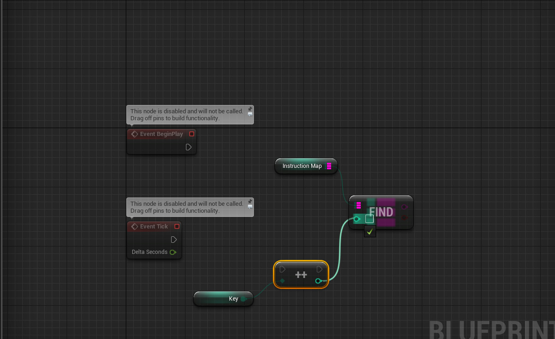The height and width of the screenshot is (339, 555).
Task: Click the wildcard input pin on the increment node
Action: pos(283,281)
